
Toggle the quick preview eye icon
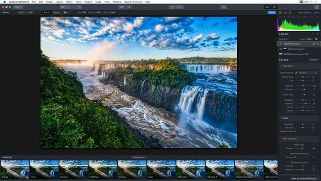pos(121,7)
